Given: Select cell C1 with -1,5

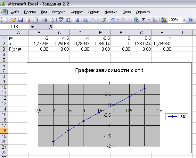Looking at the screenshot, I should tap(59, 38).
